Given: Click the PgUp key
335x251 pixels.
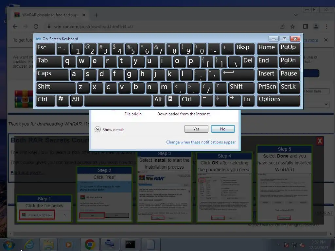Looking at the screenshot, I should coord(290,49).
